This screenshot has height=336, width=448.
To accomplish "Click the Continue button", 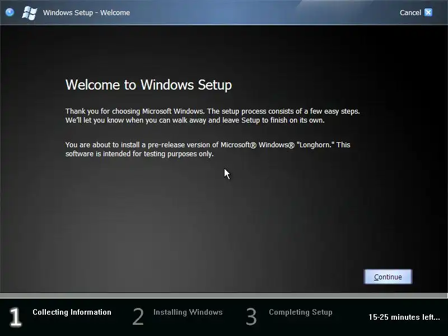I will tap(388, 277).
